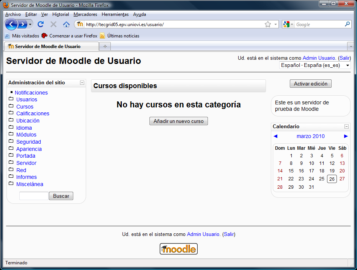This screenshot has width=357, height=270.
Task: Open the marzo 2010 calendar link
Action: (311, 136)
